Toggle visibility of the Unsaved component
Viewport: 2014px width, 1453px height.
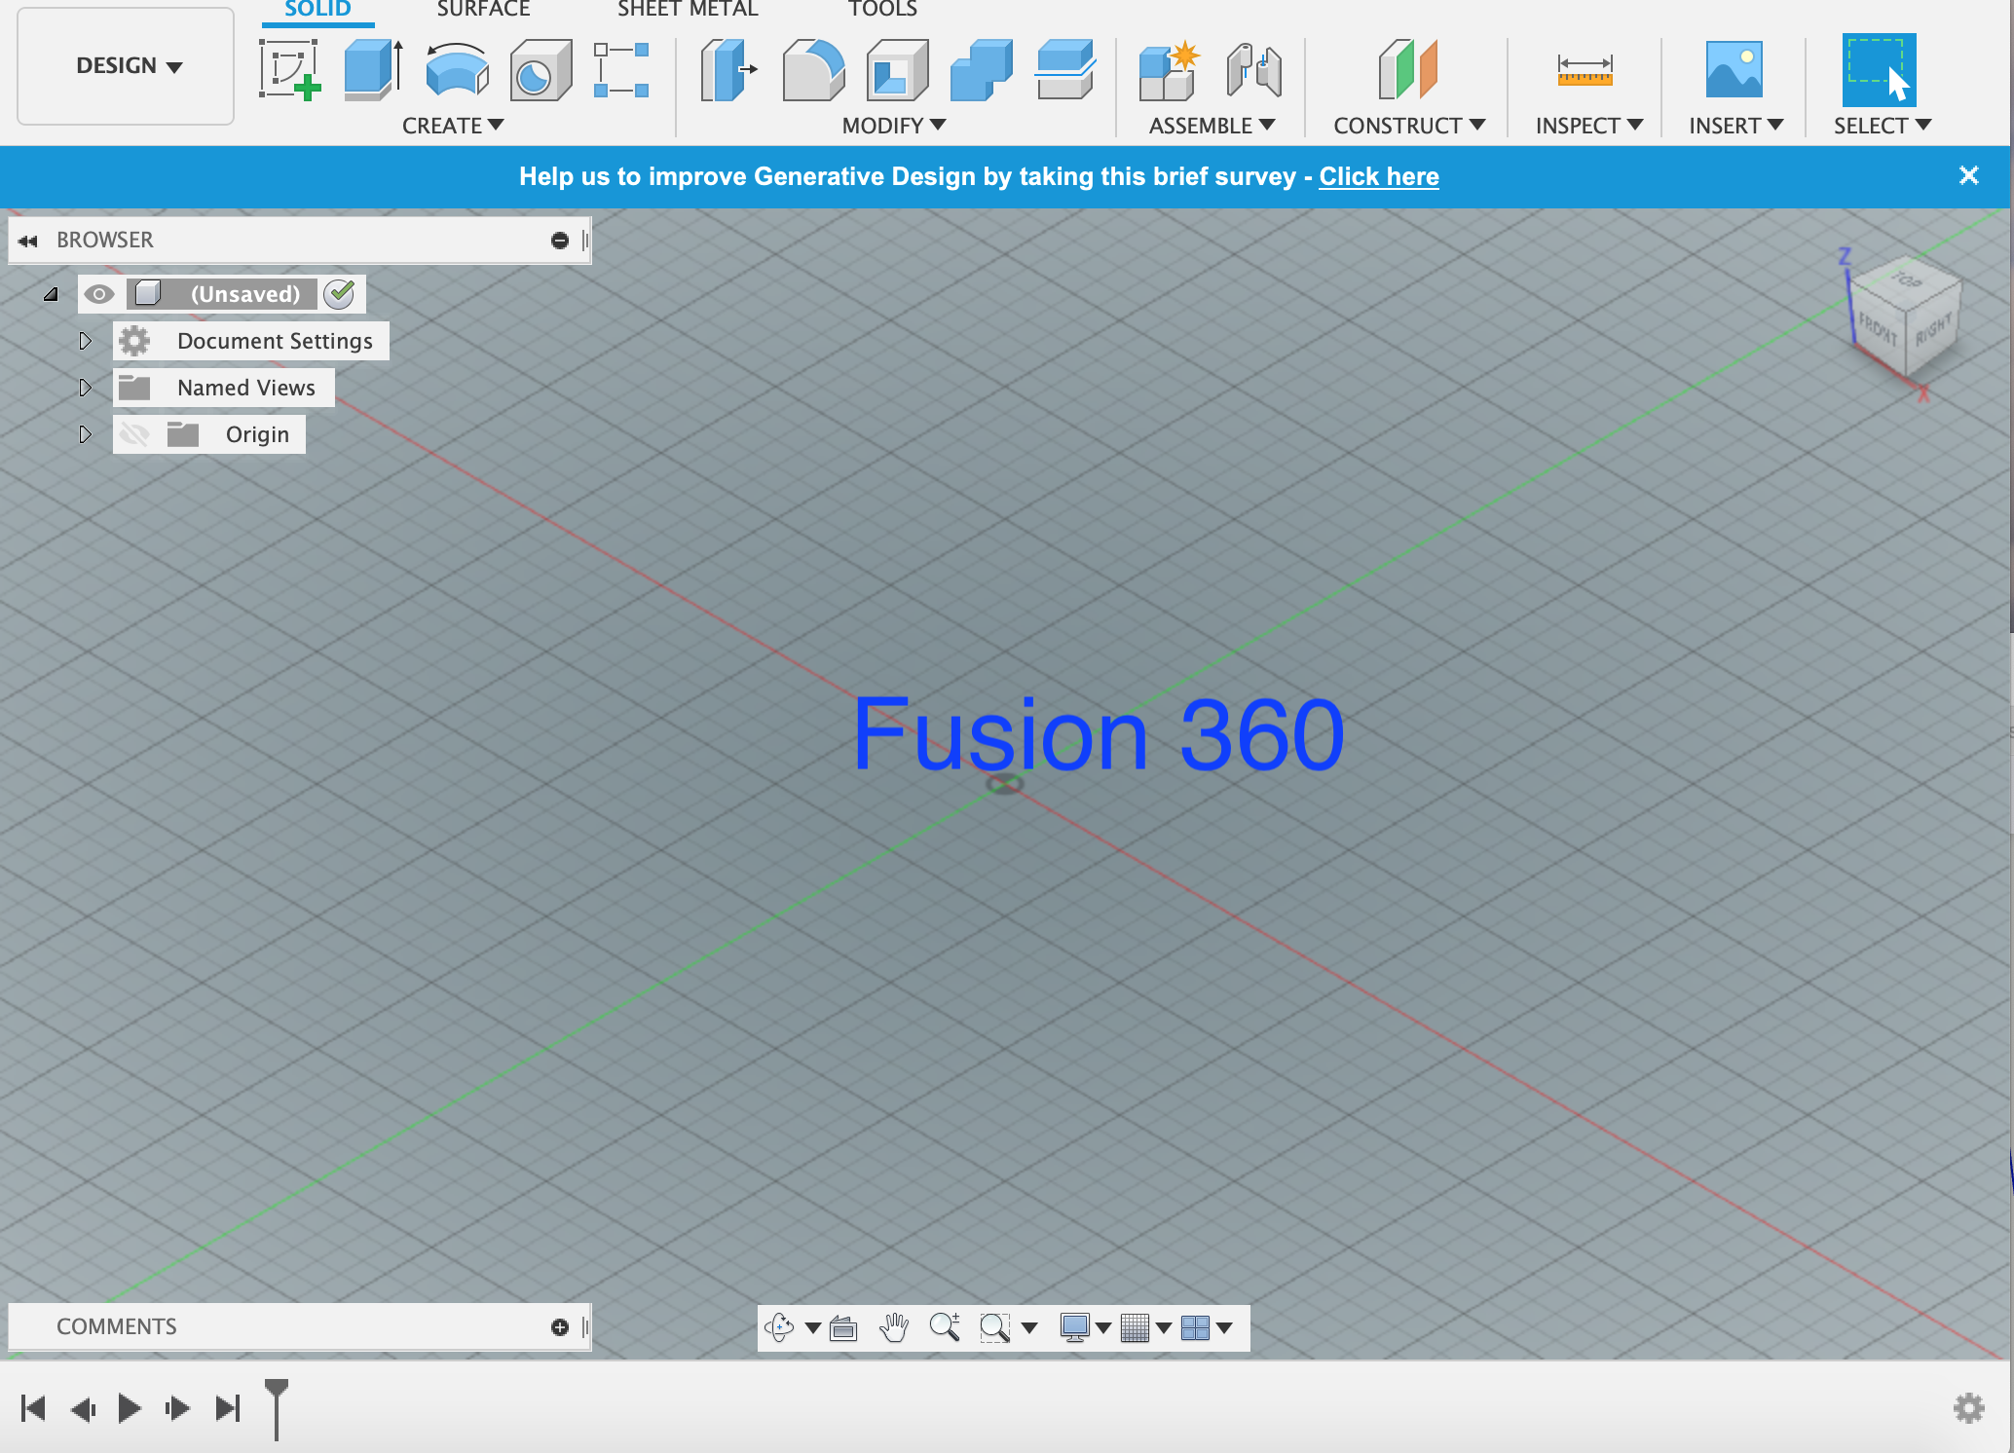99,294
